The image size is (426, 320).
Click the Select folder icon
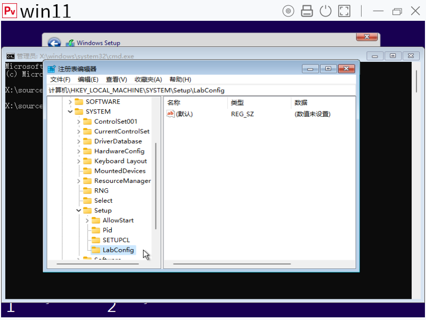point(87,201)
